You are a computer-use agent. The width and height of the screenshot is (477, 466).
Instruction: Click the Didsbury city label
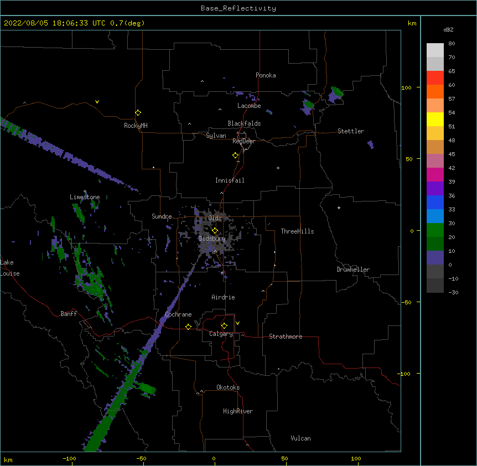pyautogui.click(x=212, y=239)
